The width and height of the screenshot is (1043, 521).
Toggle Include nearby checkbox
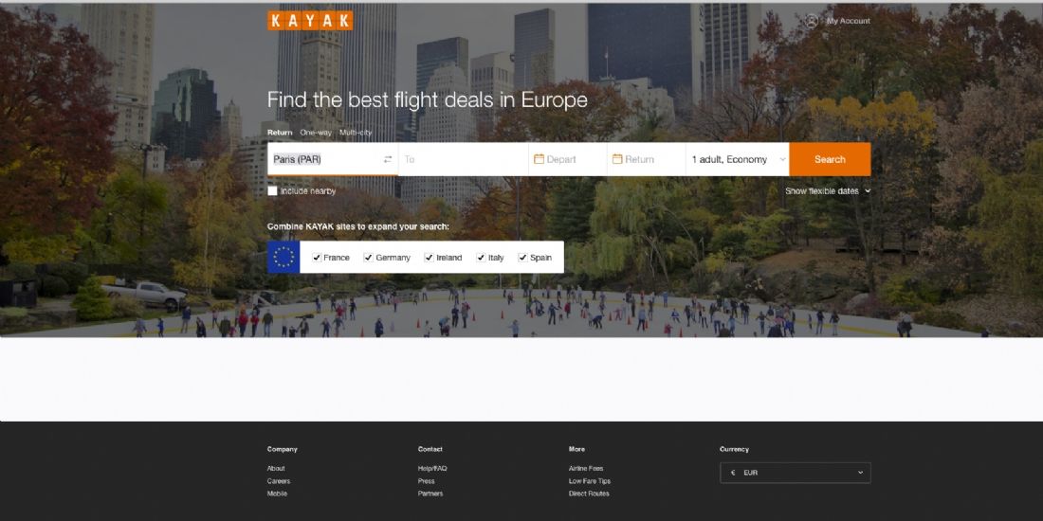pos(272,190)
